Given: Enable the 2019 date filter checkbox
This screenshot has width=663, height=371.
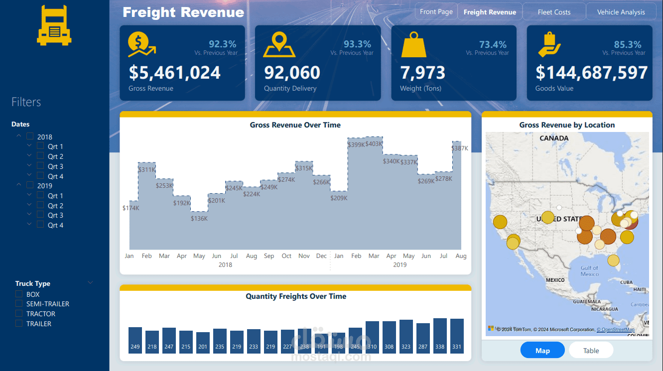Looking at the screenshot, I should pos(29,185).
